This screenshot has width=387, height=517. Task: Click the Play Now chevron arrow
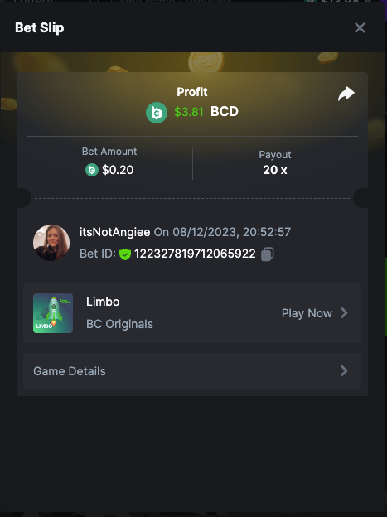point(344,313)
